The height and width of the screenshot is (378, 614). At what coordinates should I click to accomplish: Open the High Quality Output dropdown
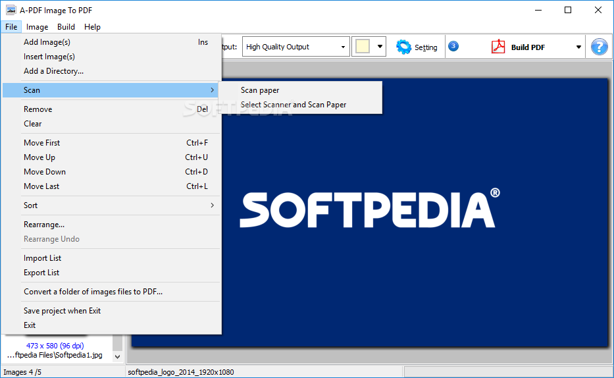point(295,47)
